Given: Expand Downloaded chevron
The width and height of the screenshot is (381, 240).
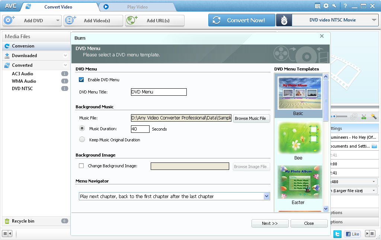Looking at the screenshot, I should coord(65,56).
